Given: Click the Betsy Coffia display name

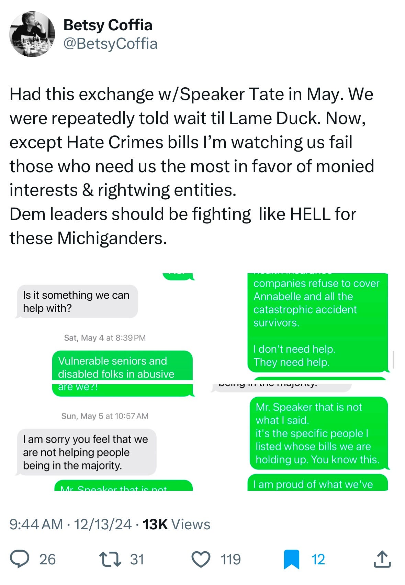Looking at the screenshot, I should coord(108,25).
